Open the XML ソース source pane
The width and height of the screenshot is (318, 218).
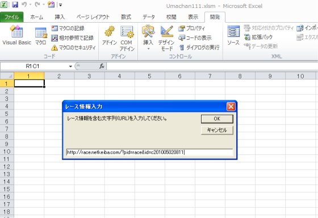click(233, 35)
